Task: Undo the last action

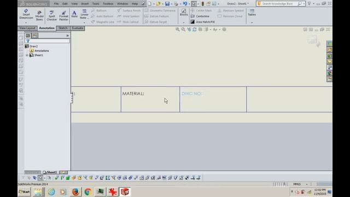Action: (x=185, y=4)
